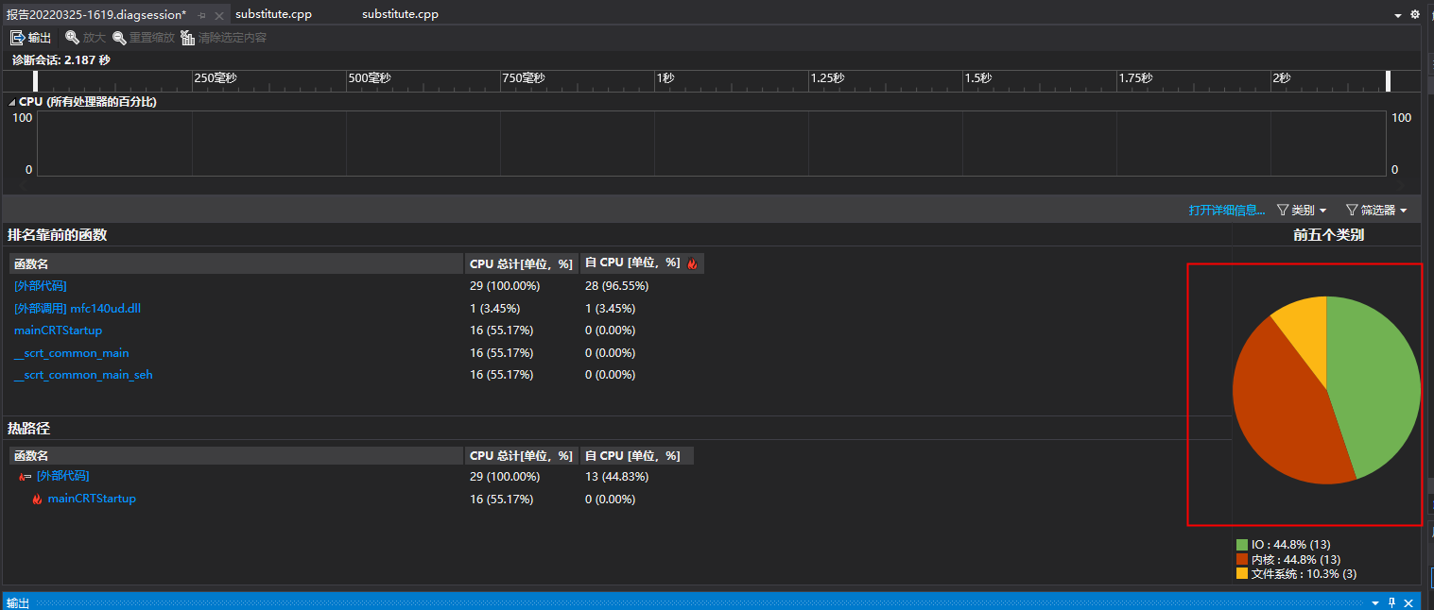Sort top functions by 自 CPU column

pyautogui.click(x=642, y=263)
